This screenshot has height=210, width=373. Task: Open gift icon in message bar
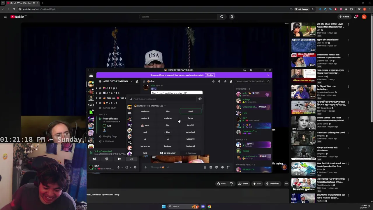[205, 167]
